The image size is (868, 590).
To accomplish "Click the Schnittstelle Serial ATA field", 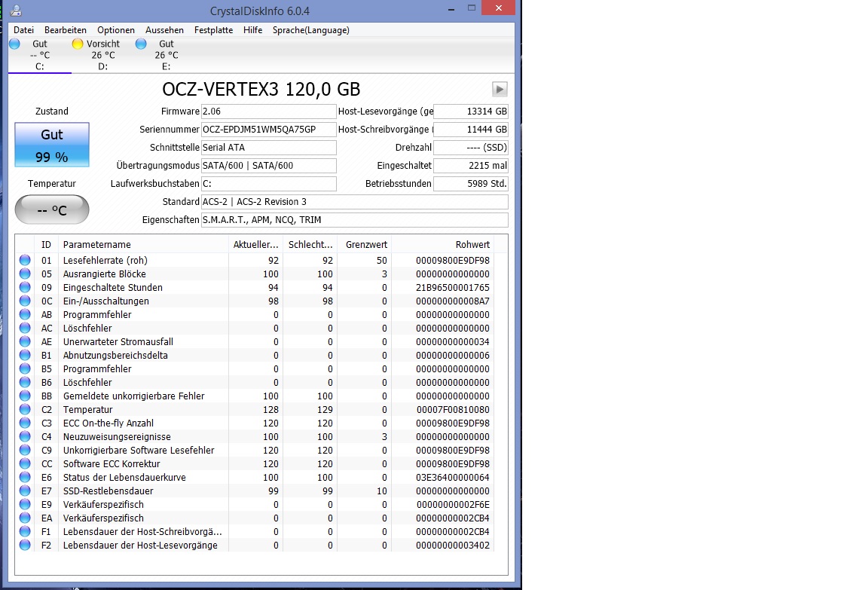I will point(268,147).
